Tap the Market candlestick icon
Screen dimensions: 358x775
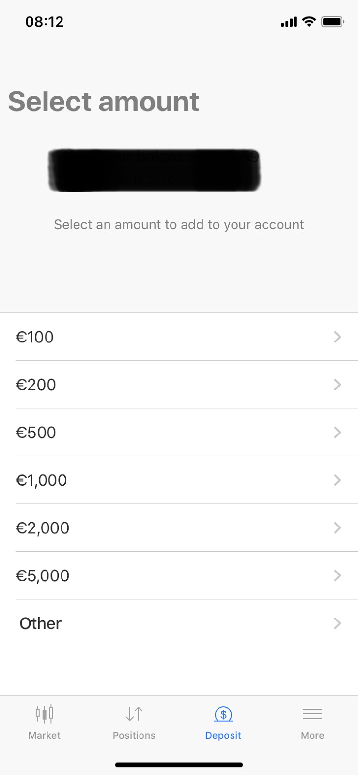point(44,714)
